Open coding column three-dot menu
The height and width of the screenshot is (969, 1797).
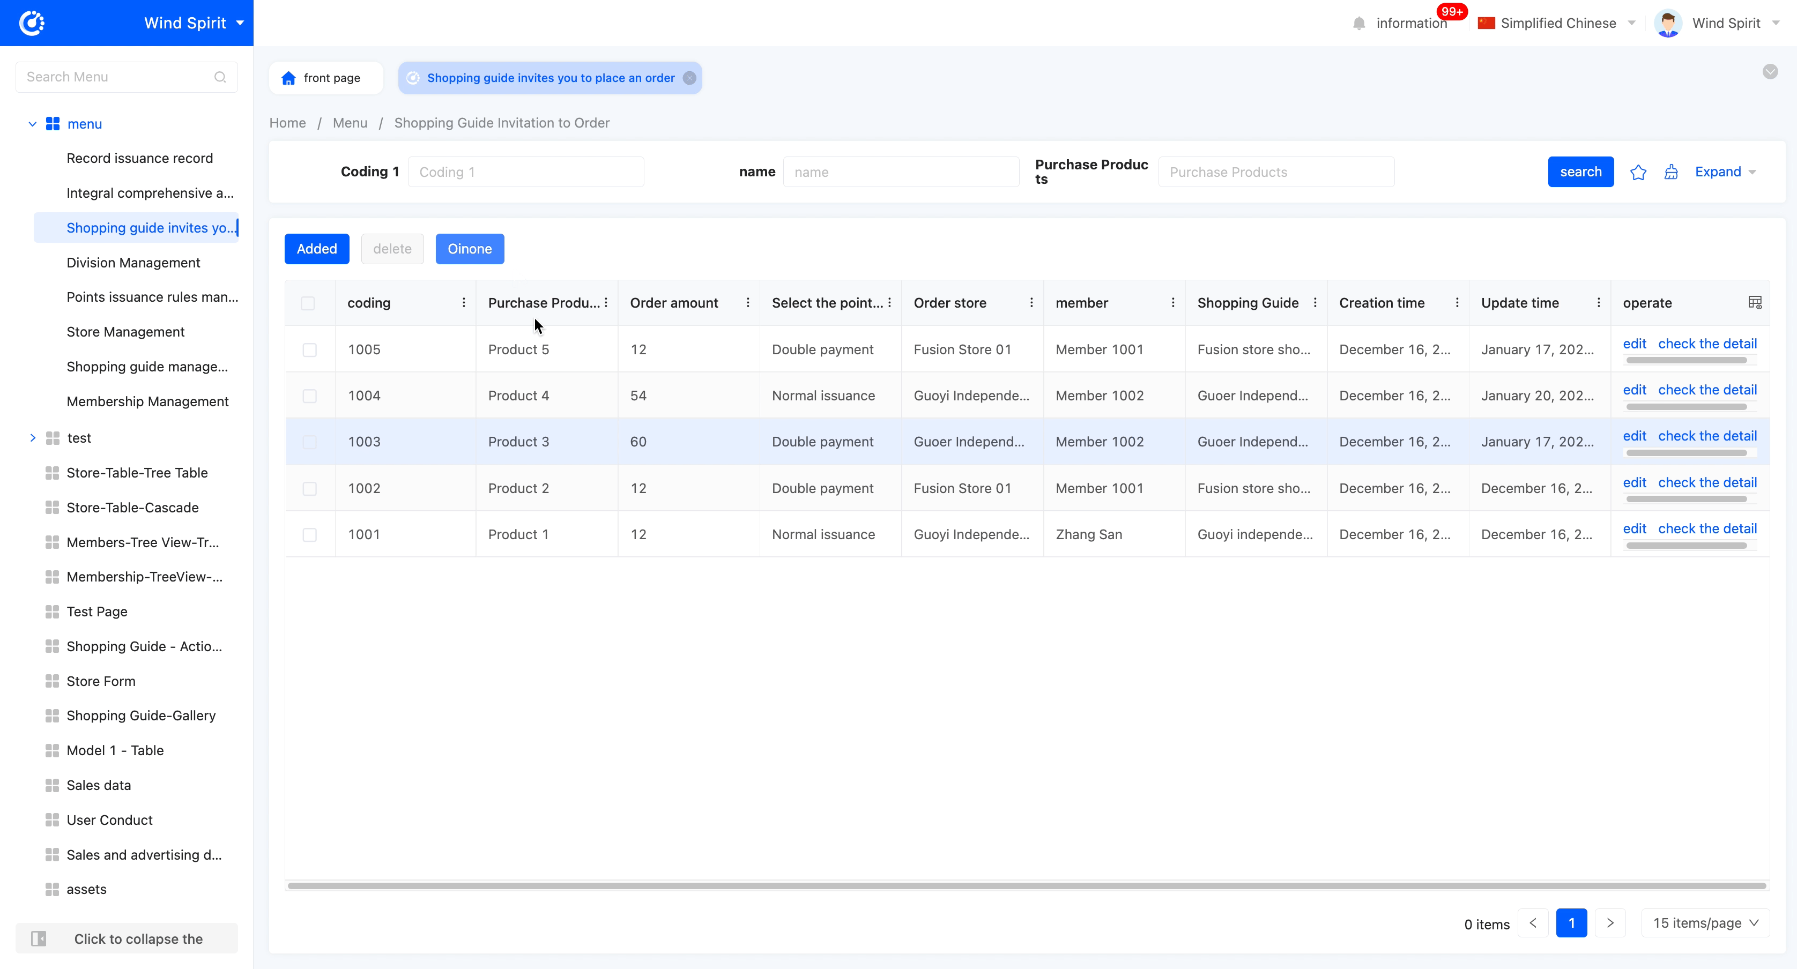pos(464,302)
